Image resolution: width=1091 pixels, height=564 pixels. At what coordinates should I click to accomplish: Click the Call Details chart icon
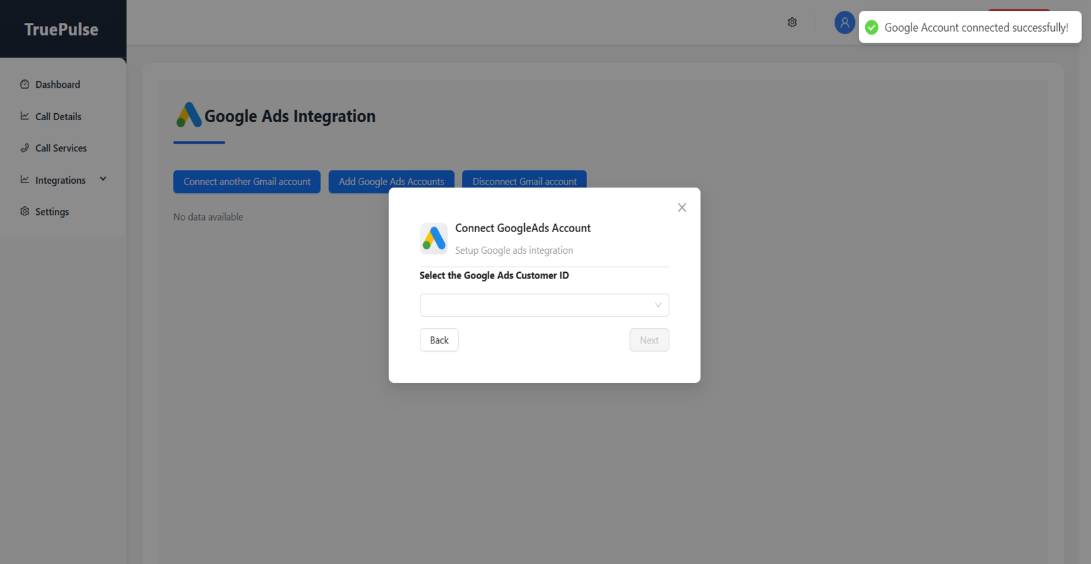pos(25,116)
